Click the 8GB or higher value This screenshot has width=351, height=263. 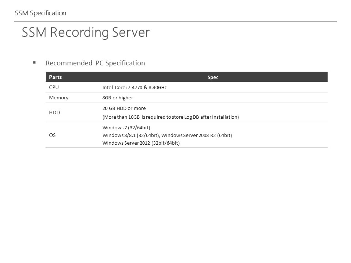point(118,98)
